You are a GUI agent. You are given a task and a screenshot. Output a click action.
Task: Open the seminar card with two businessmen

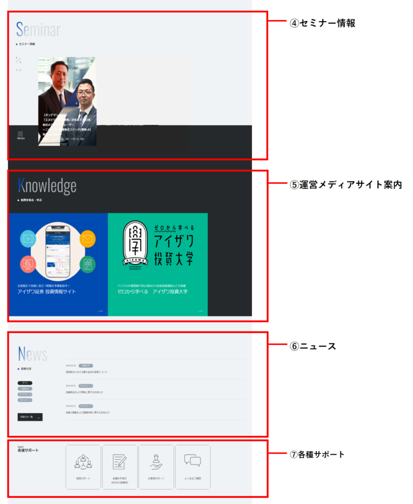point(67,102)
